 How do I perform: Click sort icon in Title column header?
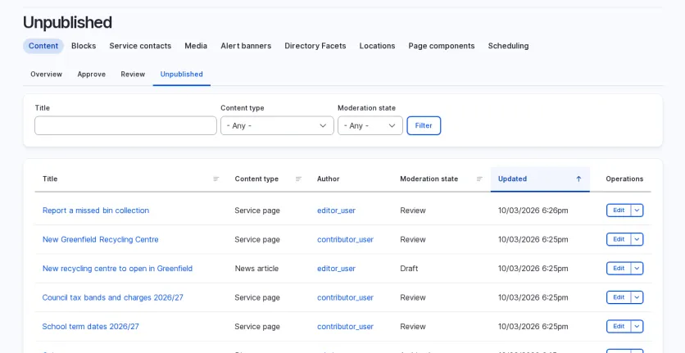[x=215, y=179]
